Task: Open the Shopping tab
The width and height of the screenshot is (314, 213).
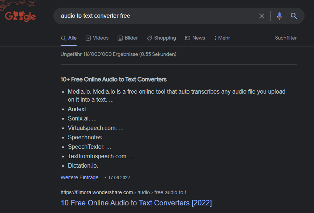Action: click(162, 38)
